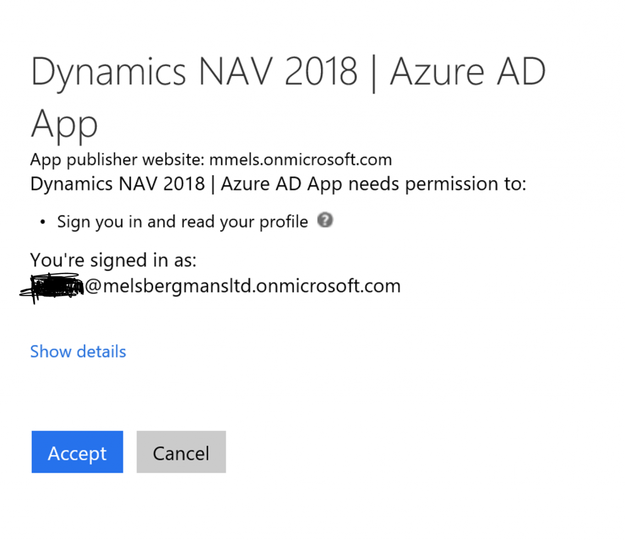Click the bullet point before the permission item
Image resolution: width=625 pixels, height=540 pixels.
click(43, 222)
